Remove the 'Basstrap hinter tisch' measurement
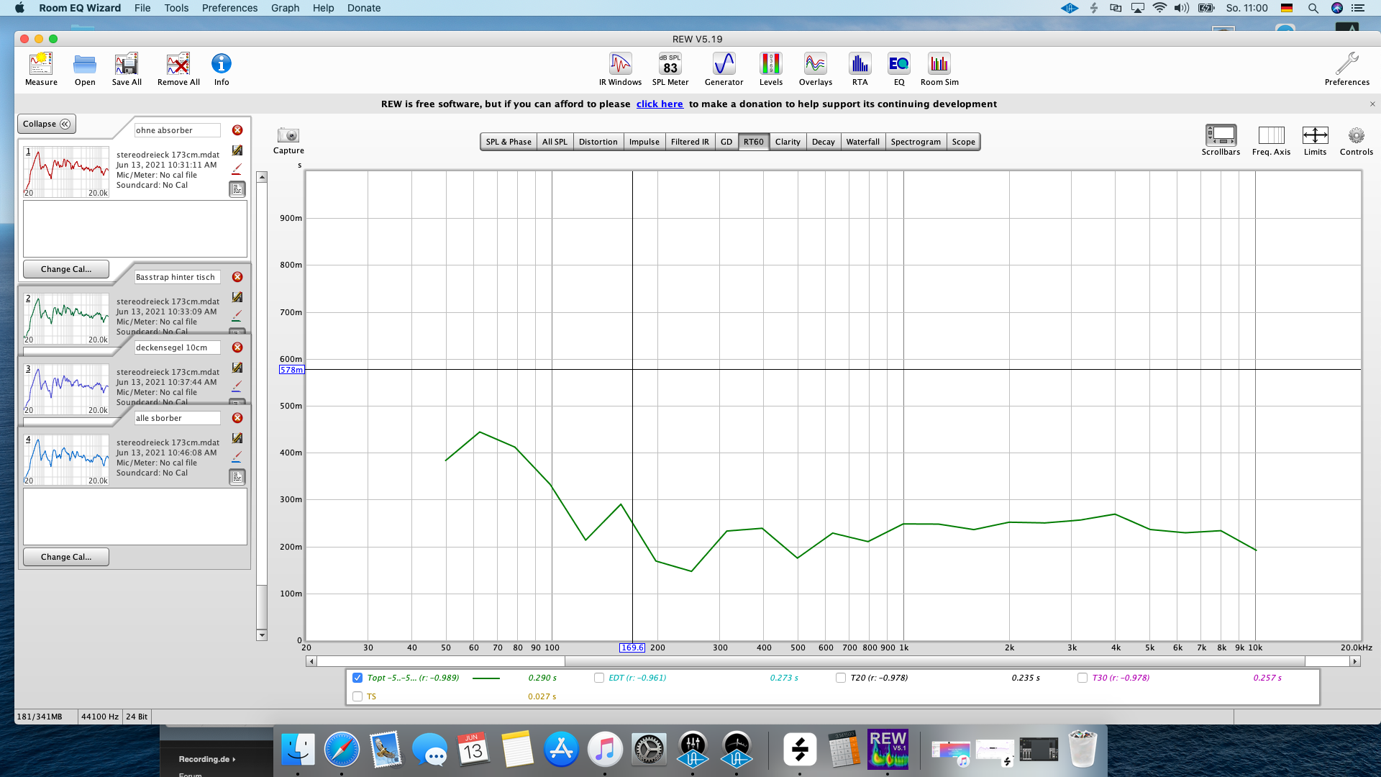Image resolution: width=1381 pixels, height=777 pixels. pos(237,277)
